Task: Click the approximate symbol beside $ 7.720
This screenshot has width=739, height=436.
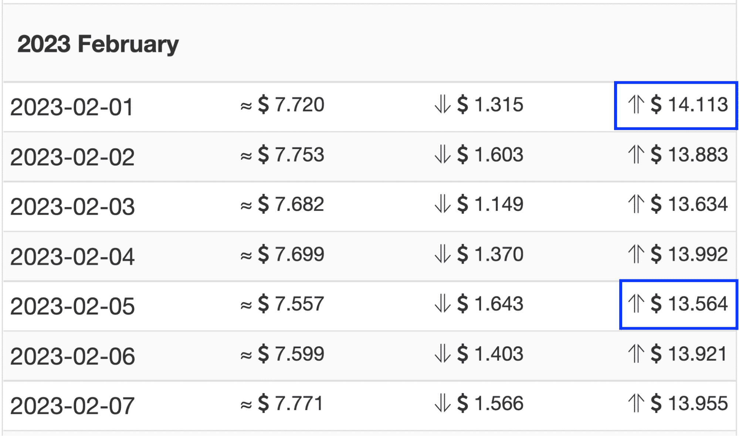Action: point(246,106)
